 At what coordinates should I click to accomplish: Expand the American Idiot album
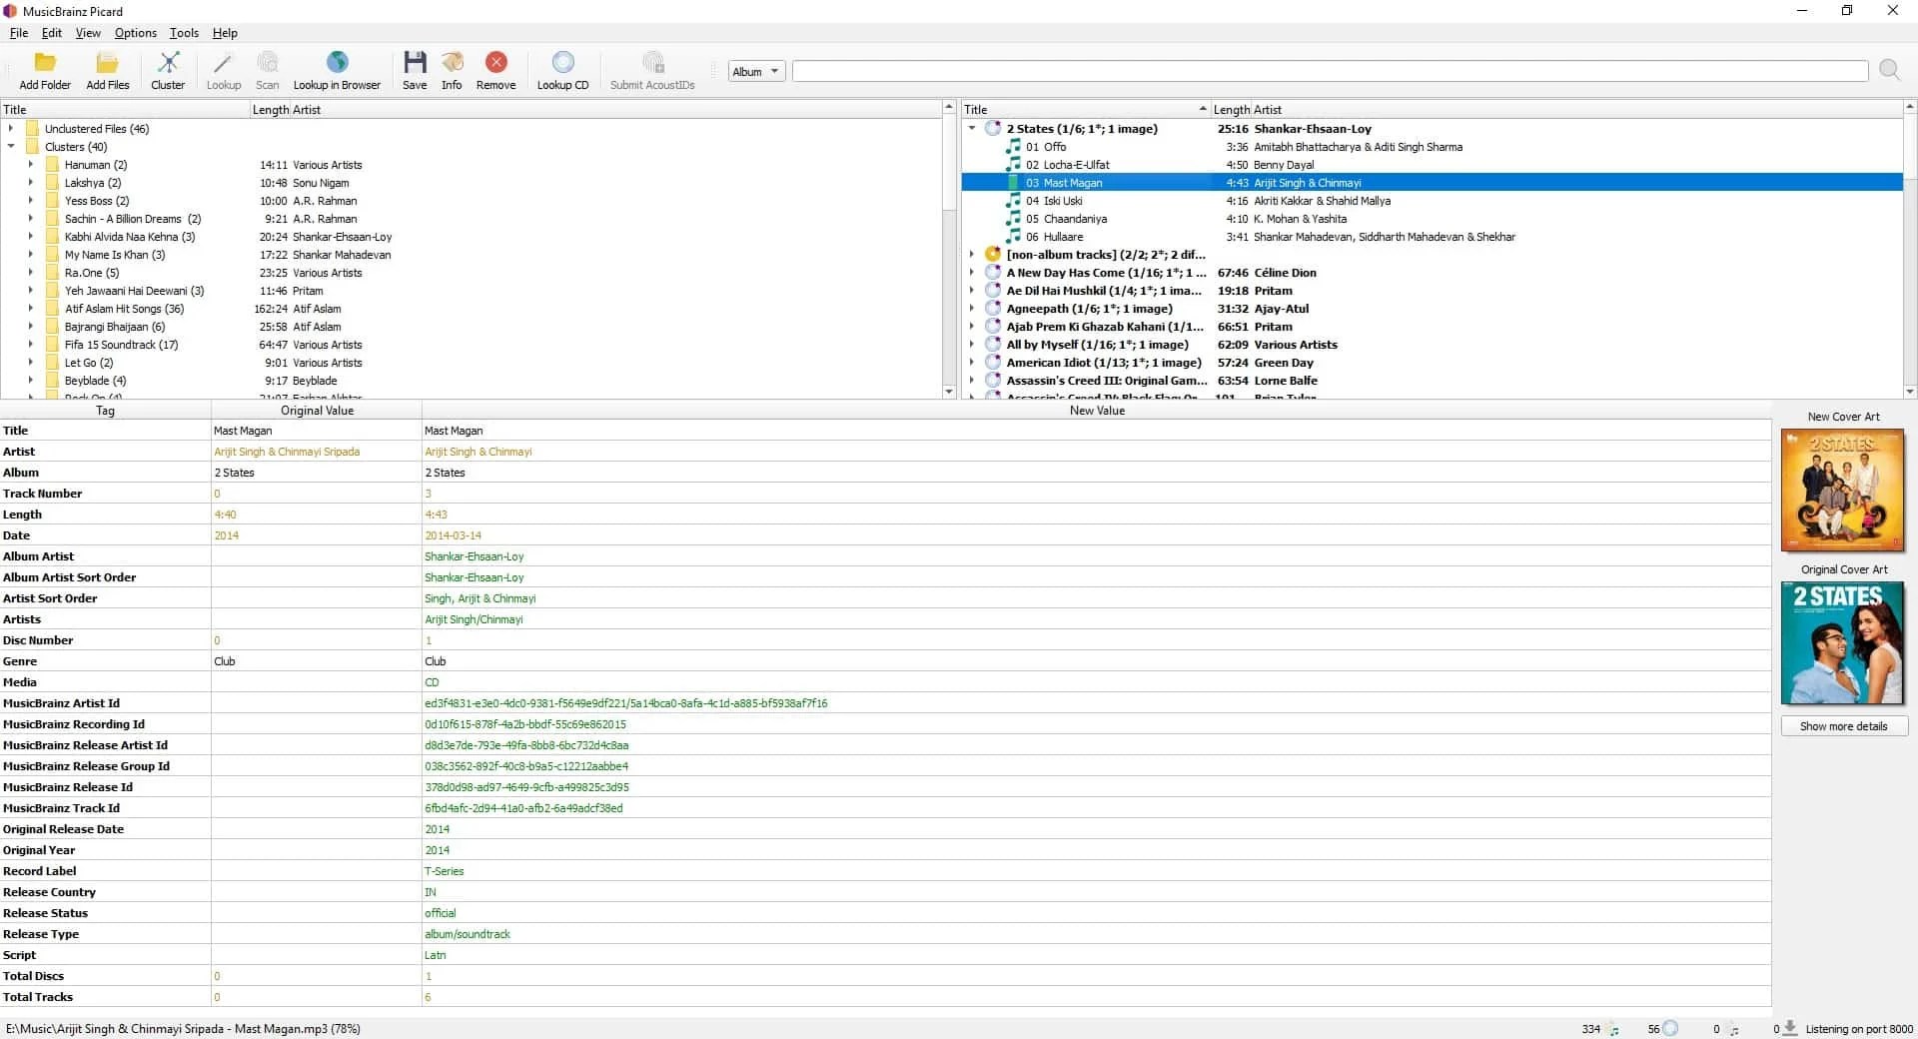972,362
